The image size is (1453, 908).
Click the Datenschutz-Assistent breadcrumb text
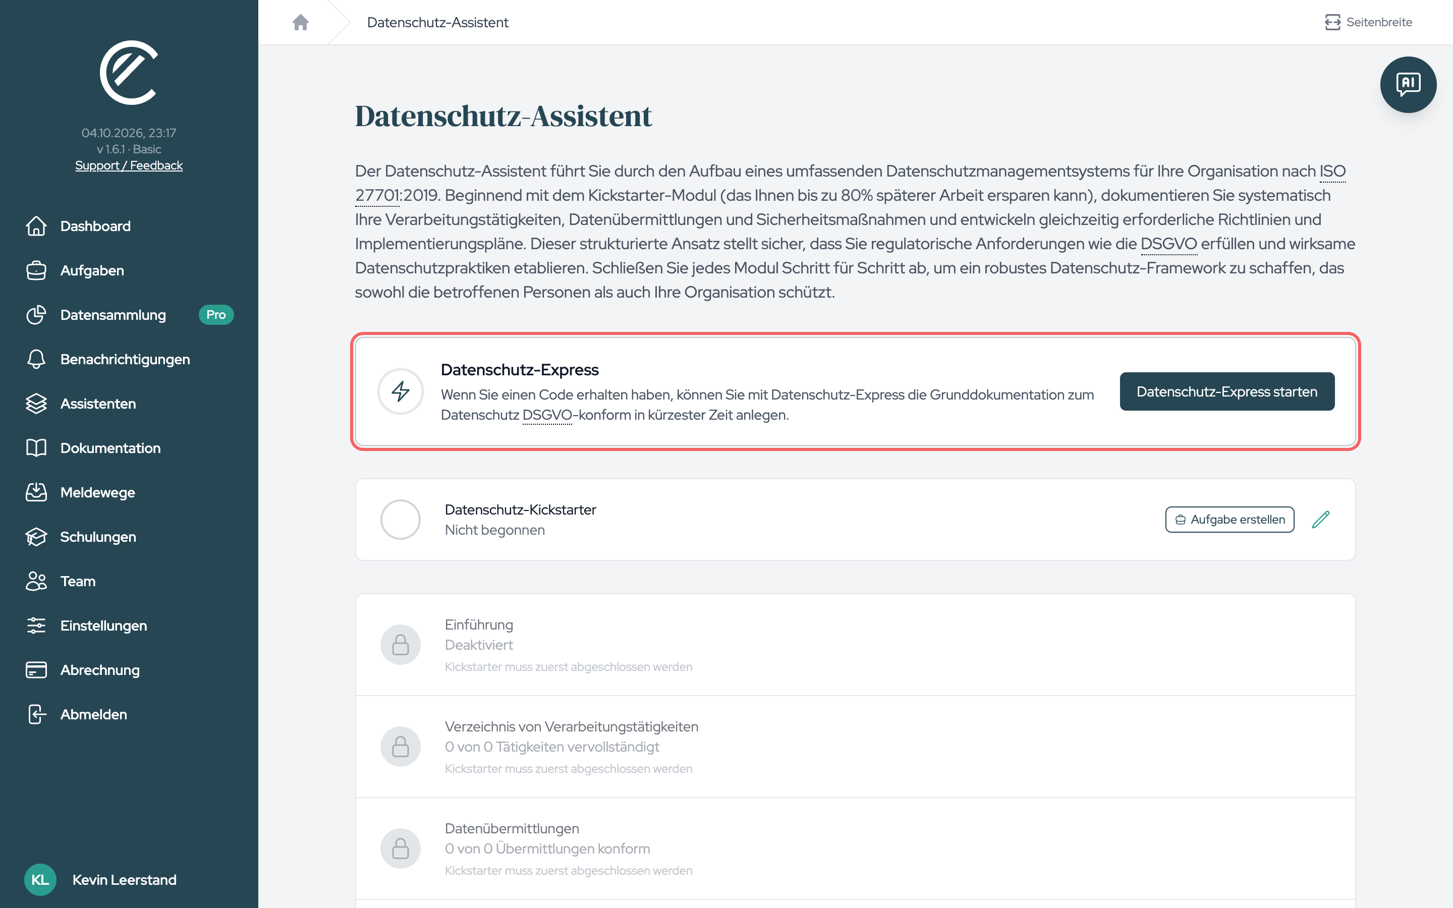tap(437, 22)
